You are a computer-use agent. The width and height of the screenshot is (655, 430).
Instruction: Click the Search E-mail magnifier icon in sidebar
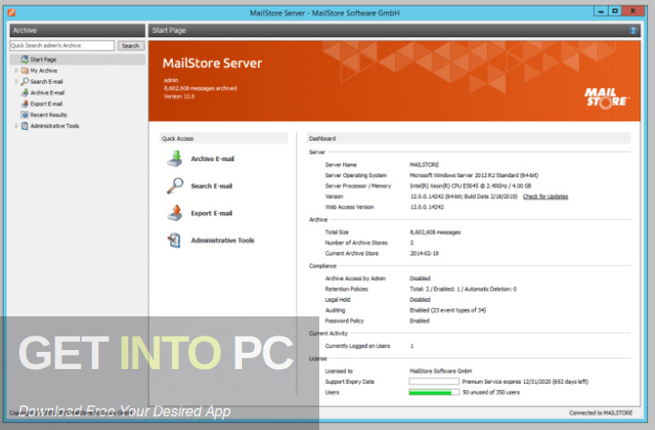pyautogui.click(x=25, y=82)
